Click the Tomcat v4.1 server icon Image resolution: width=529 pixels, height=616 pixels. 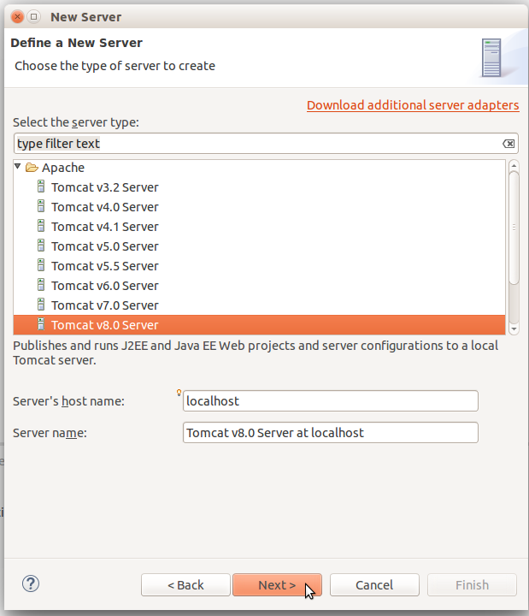click(41, 226)
